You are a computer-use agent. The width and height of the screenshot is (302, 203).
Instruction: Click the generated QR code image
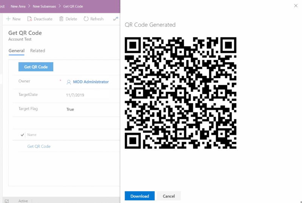click(180, 93)
